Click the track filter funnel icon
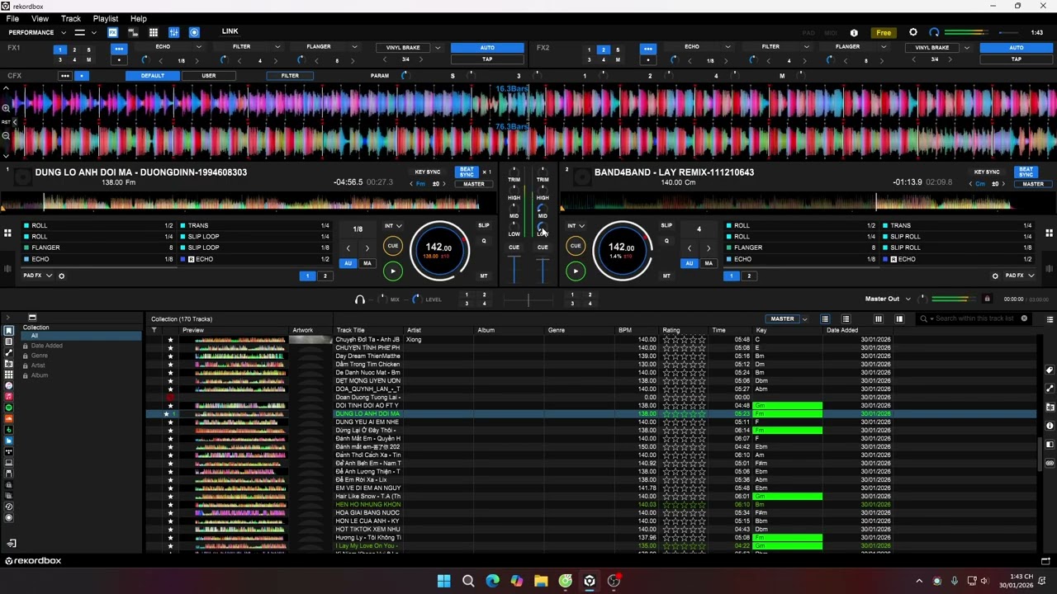1057x594 pixels. 154,330
